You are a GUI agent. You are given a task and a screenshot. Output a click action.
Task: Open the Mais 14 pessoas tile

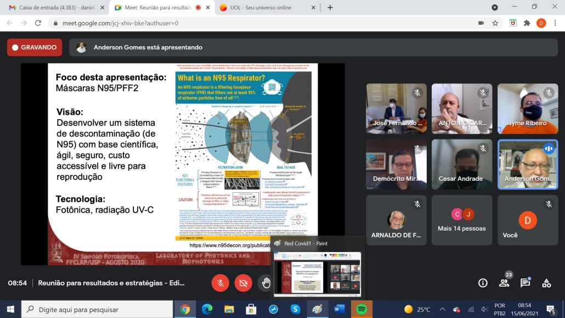[462, 220]
